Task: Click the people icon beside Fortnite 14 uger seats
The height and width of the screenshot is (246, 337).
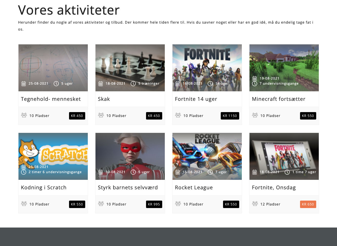Action: point(178,115)
